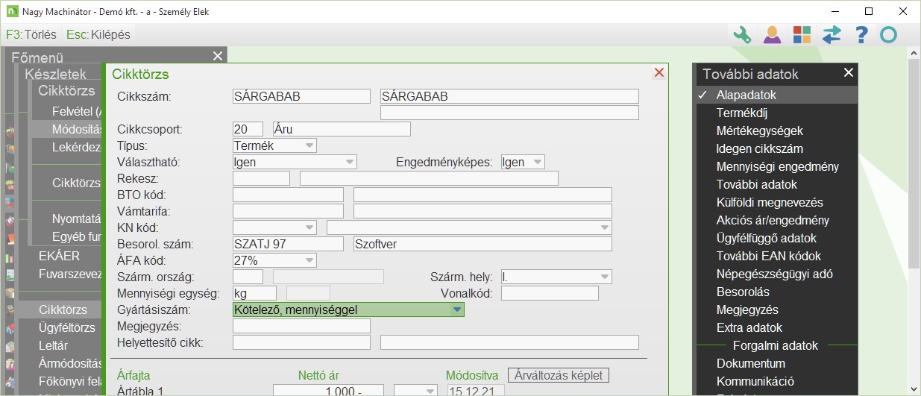The height and width of the screenshot is (396, 921).
Task: Click the two-arrows switch icon
Action: [832, 34]
